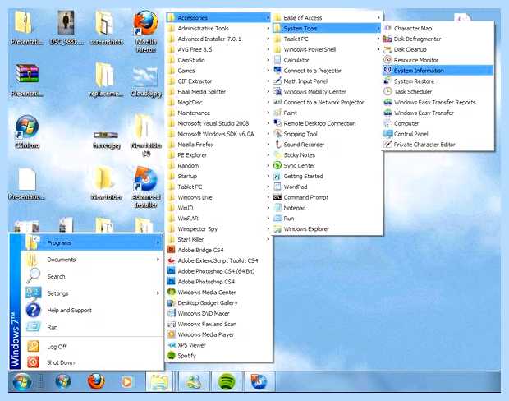Launch Snipping Tool icon
The image size is (509, 401).
pyautogui.click(x=277, y=134)
